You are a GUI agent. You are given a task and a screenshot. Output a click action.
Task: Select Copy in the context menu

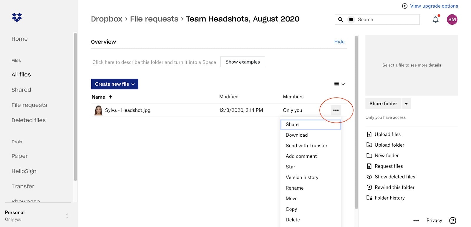[x=311, y=209]
